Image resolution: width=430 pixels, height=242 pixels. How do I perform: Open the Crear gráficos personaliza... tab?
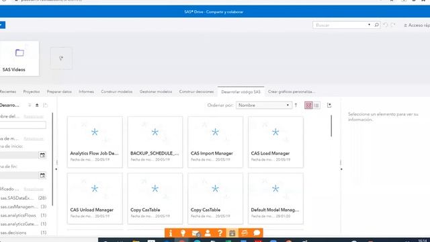coord(291,91)
